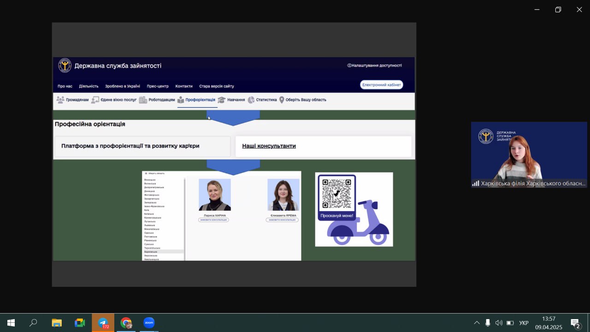Click the Google Meet taskbar icon
Screen dimensions: 590x332
(80, 323)
